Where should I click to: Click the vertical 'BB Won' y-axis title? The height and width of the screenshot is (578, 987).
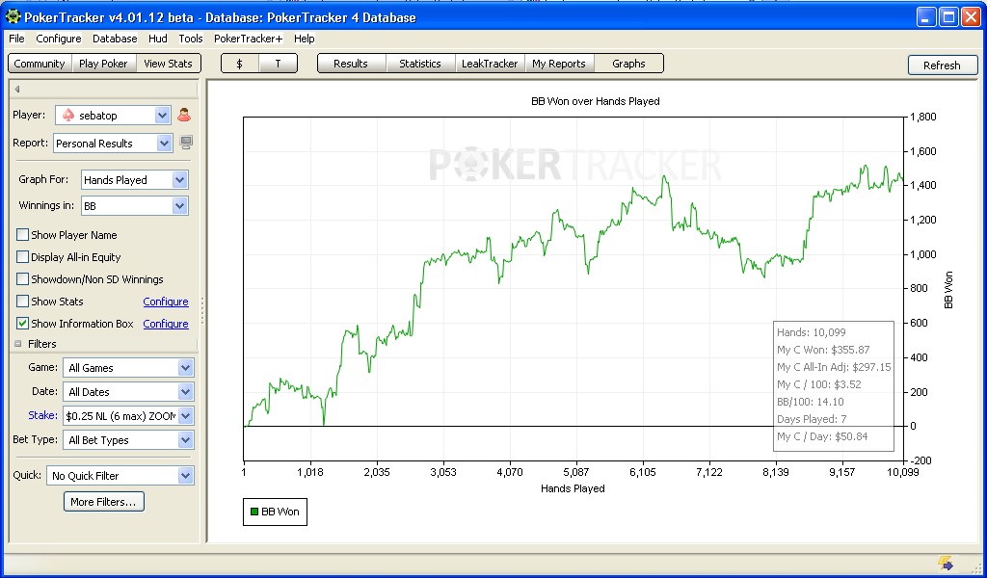point(948,290)
